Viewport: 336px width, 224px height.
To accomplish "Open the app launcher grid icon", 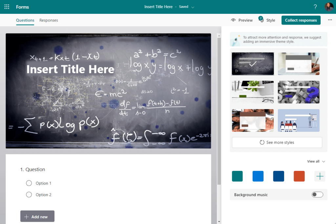I will pos(7,7).
